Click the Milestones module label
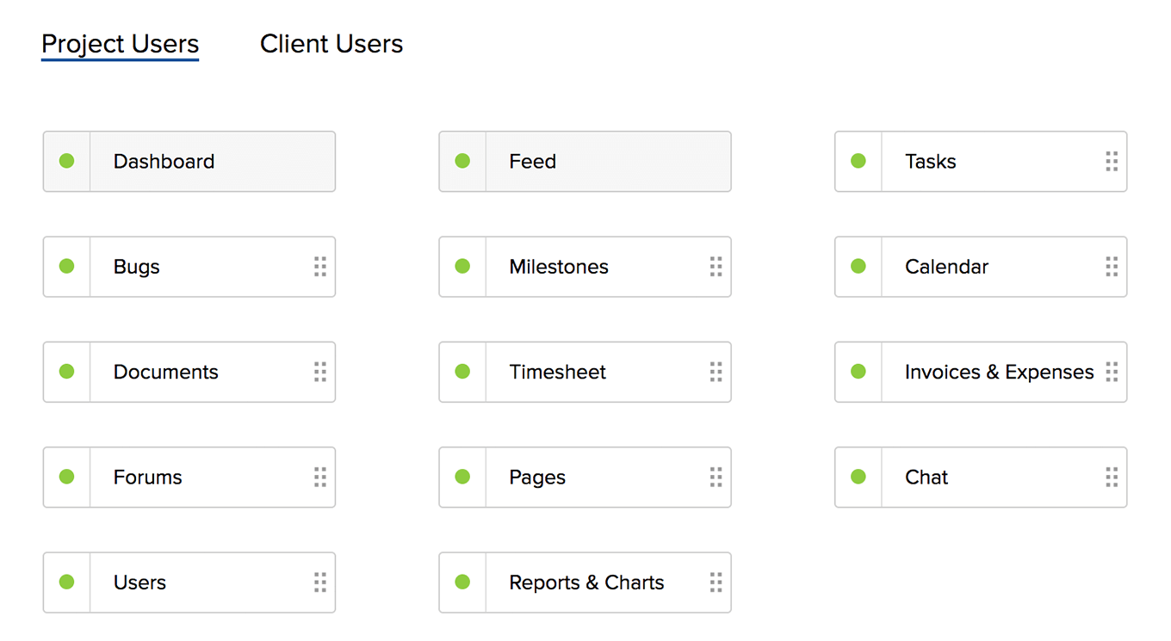Screen dimensions: 1171x641 559,267
